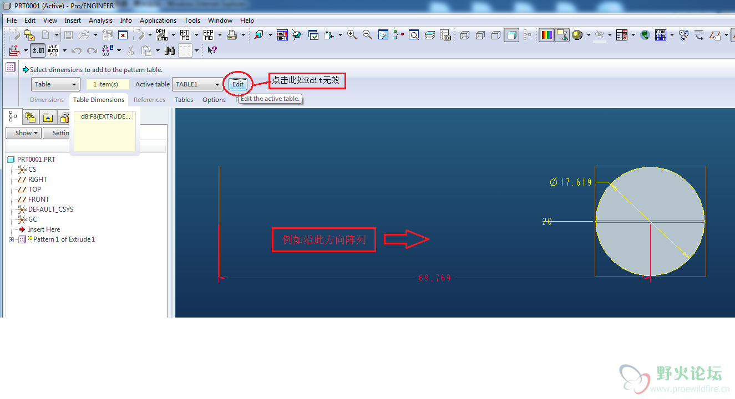The image size is (735, 399).
Task: Click the Refit to screen icon
Action: pyautogui.click(x=414, y=35)
